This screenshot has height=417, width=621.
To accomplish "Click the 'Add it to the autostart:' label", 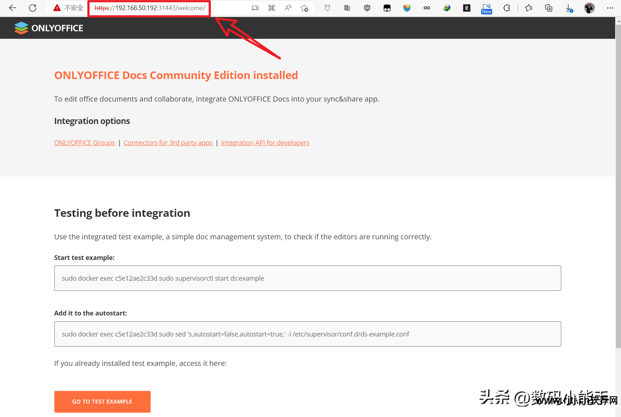I will click(91, 313).
